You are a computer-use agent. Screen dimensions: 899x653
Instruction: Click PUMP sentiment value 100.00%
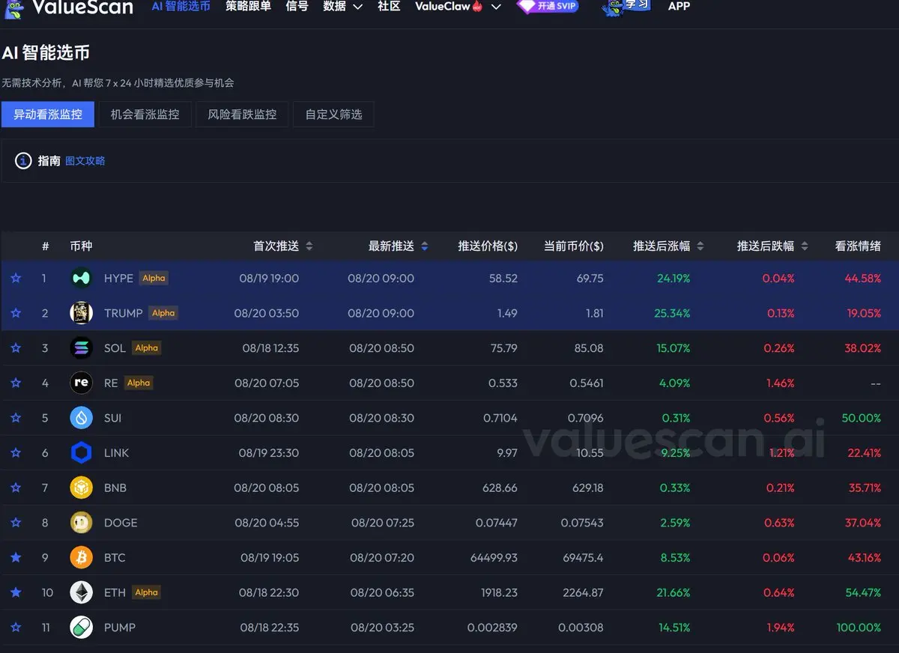(x=859, y=628)
